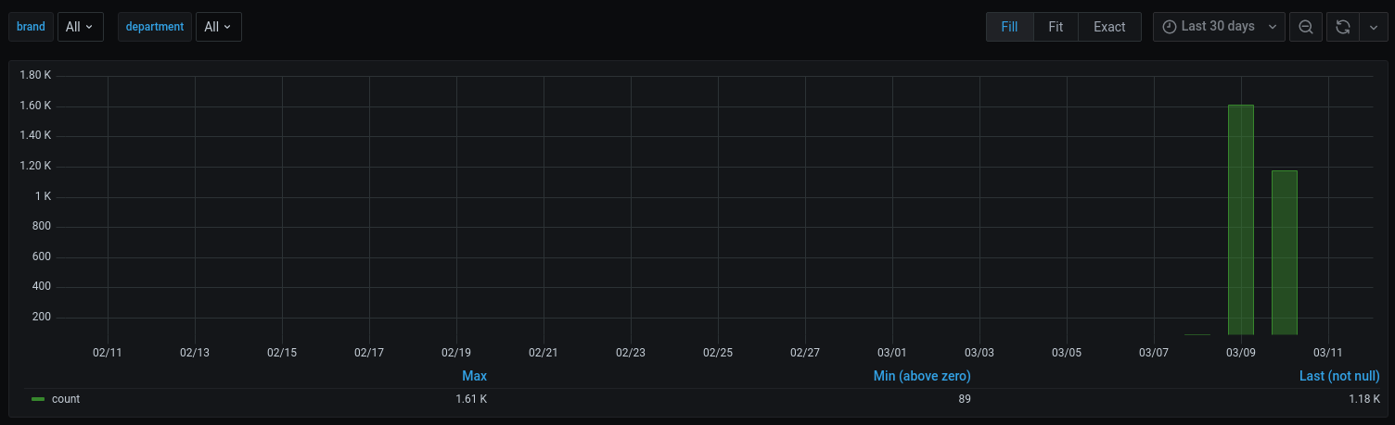Click the department variable label

[x=155, y=27]
